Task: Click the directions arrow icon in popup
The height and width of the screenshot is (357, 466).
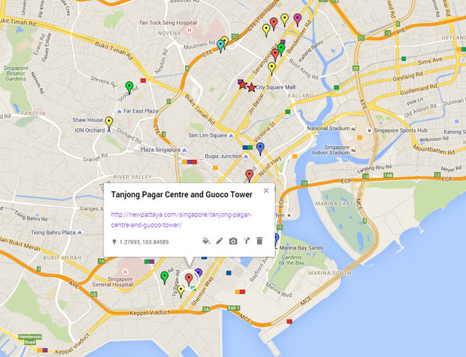Action: (246, 241)
